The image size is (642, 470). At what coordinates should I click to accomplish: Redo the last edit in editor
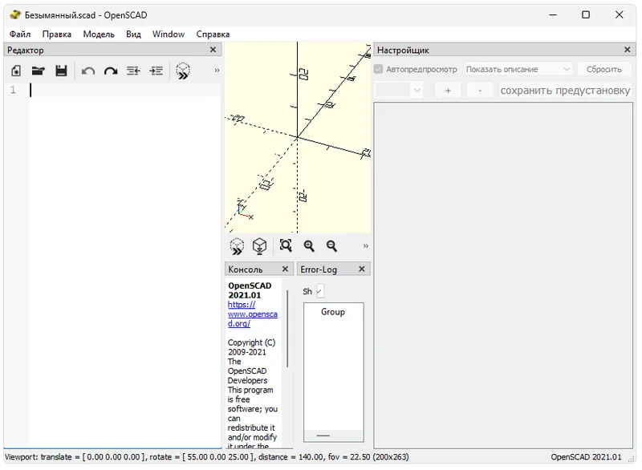111,71
